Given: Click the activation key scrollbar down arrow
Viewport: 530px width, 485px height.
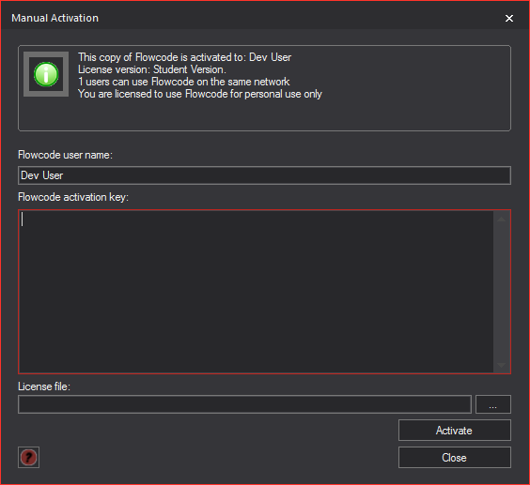Looking at the screenshot, I should 502,365.
